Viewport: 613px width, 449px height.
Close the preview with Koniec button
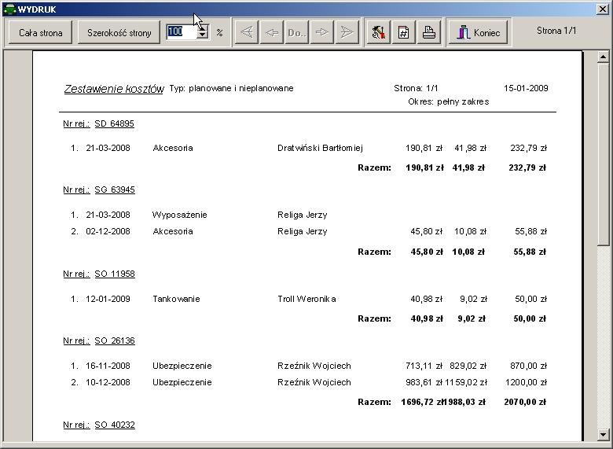pyautogui.click(x=479, y=32)
